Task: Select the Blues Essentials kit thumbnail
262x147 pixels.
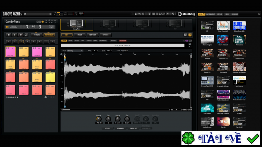Action: pos(239,27)
